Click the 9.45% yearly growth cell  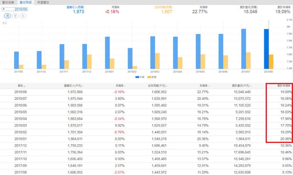[203, 146]
